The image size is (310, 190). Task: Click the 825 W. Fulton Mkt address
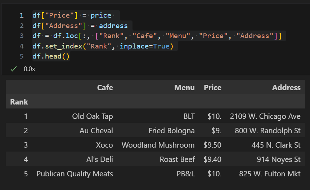[x=270, y=174]
